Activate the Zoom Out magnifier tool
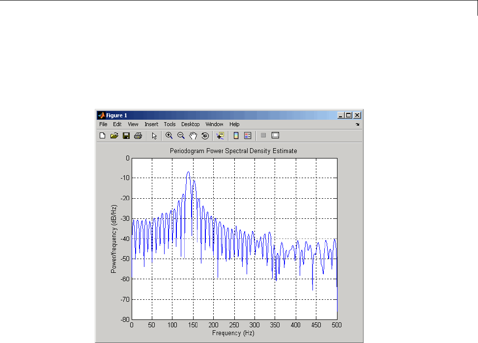478x343 pixels. click(x=181, y=135)
